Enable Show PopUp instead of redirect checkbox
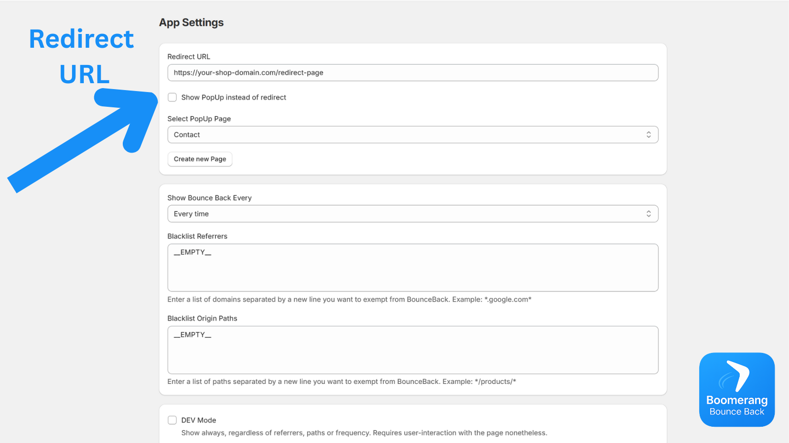Viewport: 789px width, 443px height. click(172, 97)
